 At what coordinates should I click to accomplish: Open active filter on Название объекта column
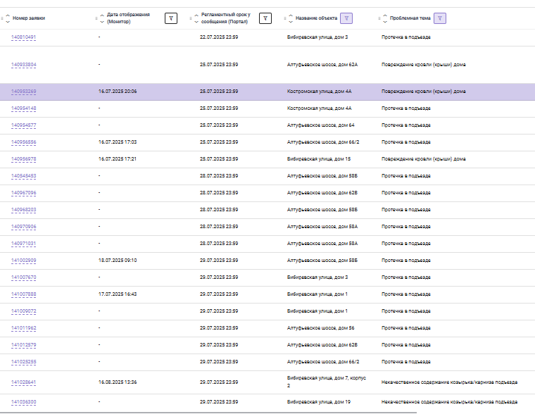coord(346,18)
